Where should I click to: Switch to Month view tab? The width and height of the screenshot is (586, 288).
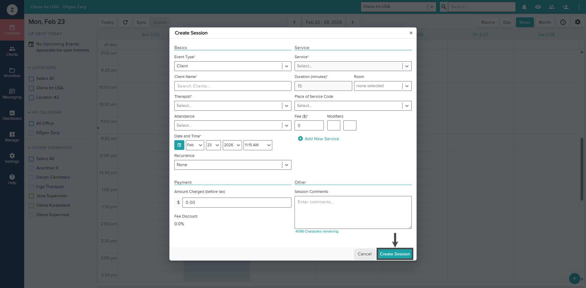[x=544, y=22]
